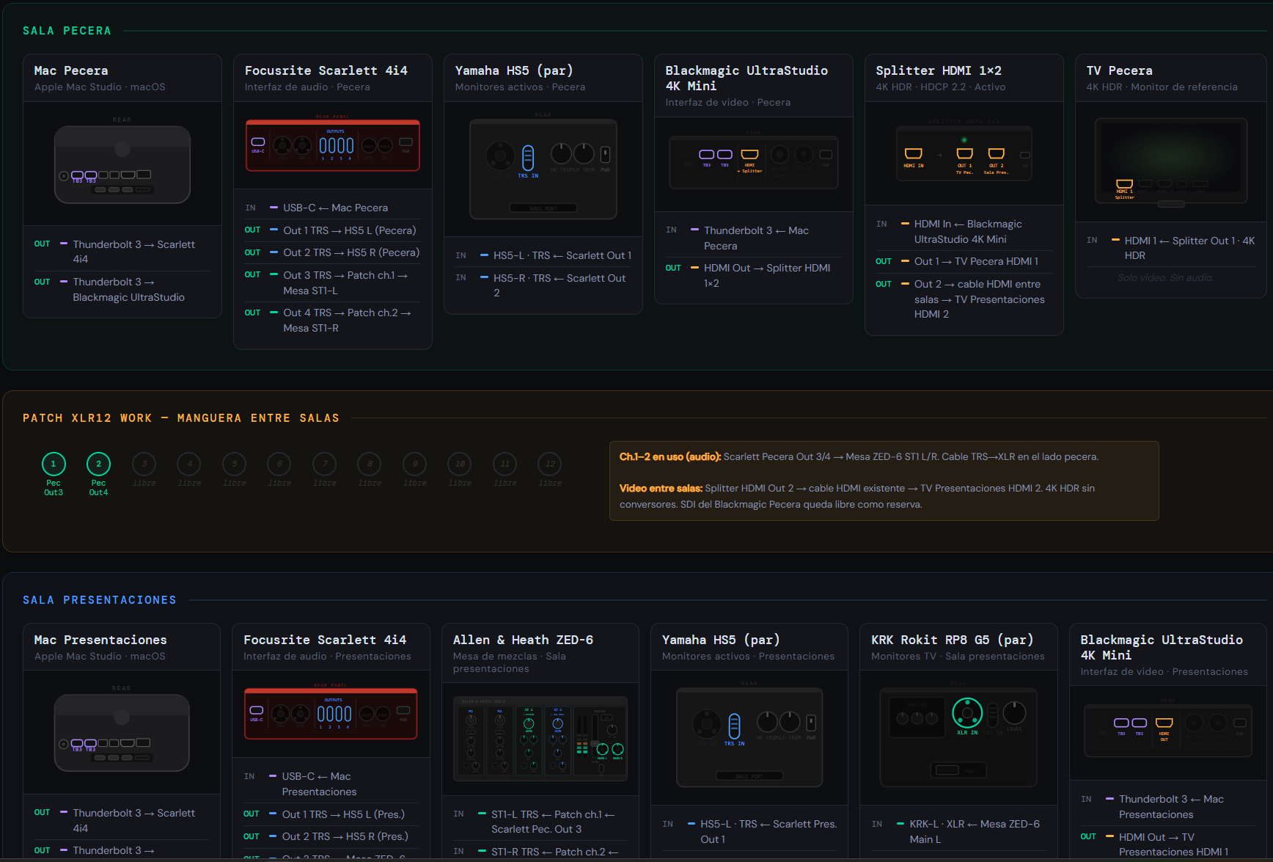Screen dimensions: 1273x862
Task: Click the Mac Pecera device illustration
Action: pyautogui.click(x=122, y=164)
